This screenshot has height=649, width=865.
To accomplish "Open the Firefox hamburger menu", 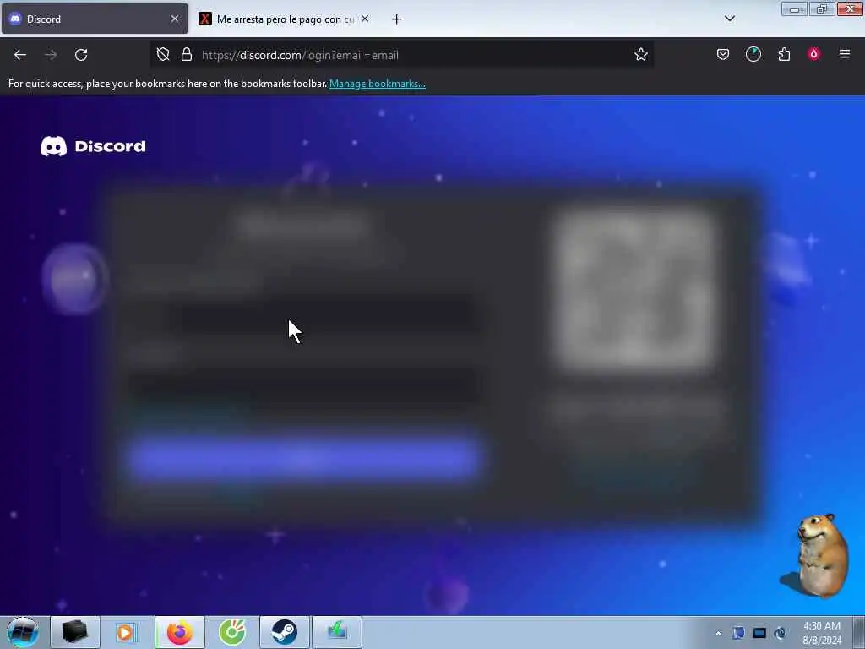I will 845,54.
